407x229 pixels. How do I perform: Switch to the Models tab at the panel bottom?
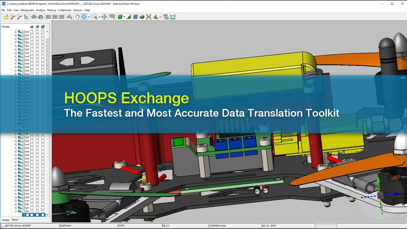point(6,220)
